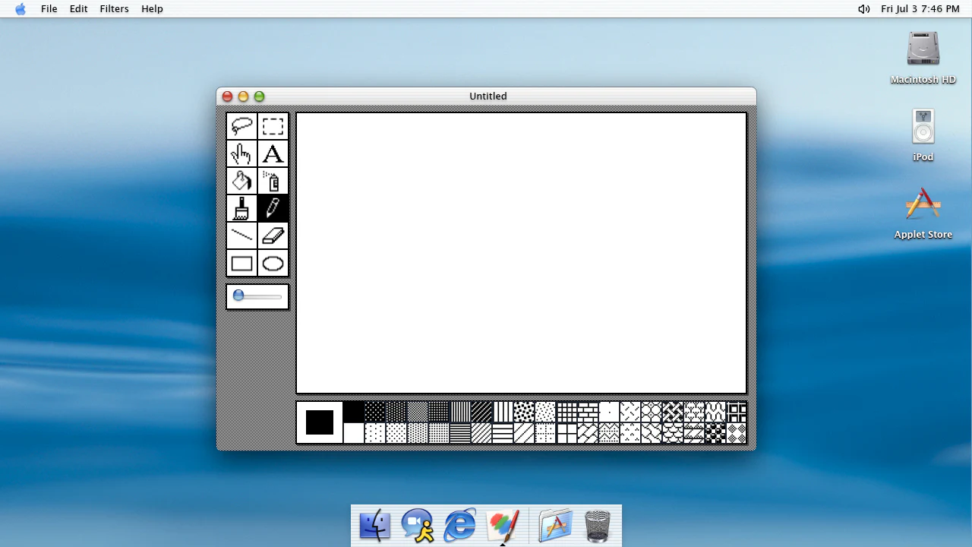Pick the Spray Can tool
The image size is (972, 547).
(x=273, y=182)
